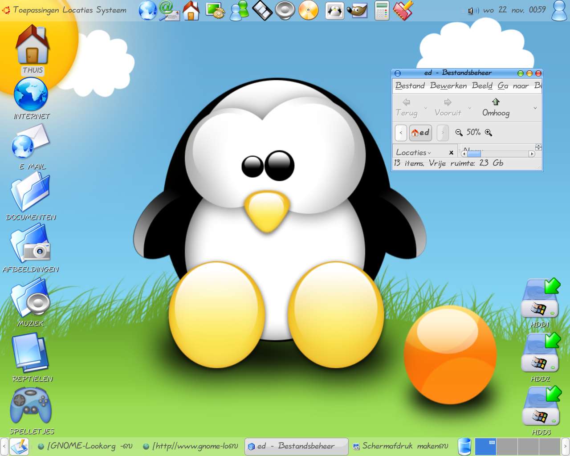This screenshot has width=570, height=456.
Task: Open the Locaties side pane dropdown
Action: click(x=414, y=152)
